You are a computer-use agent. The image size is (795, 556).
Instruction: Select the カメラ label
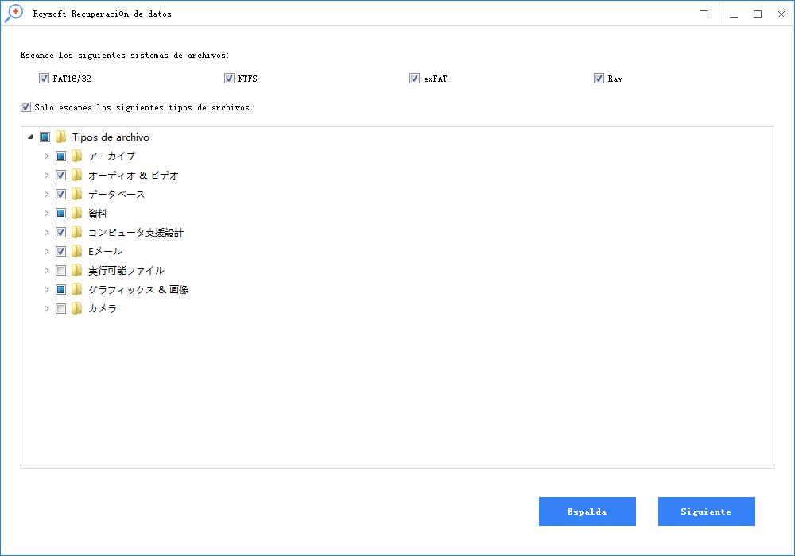coord(103,308)
